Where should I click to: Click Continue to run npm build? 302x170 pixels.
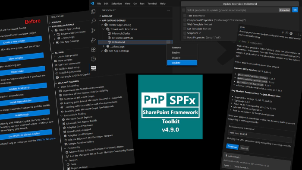[232, 147]
